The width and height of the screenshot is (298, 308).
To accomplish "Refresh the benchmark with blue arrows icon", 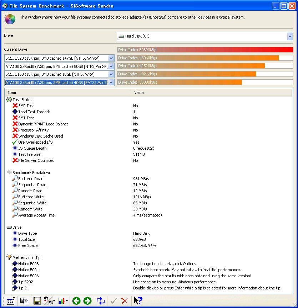I will click(x=100, y=301).
